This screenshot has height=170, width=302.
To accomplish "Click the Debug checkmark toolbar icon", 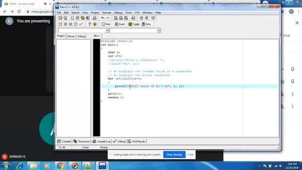I will tap(81, 24).
